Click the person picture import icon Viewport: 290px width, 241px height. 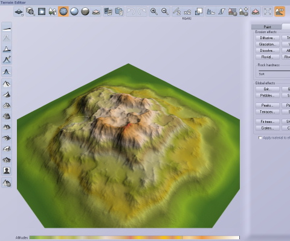[7, 171]
